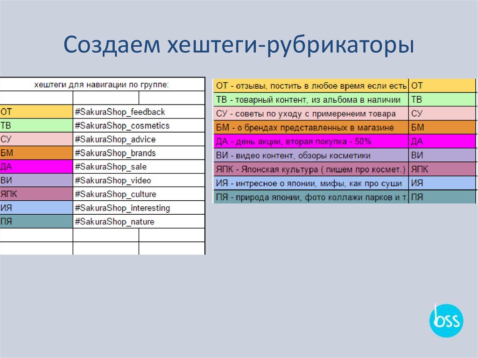Click БМ code cell right of брендах description
The height and width of the screenshot is (358, 478).
(442, 127)
